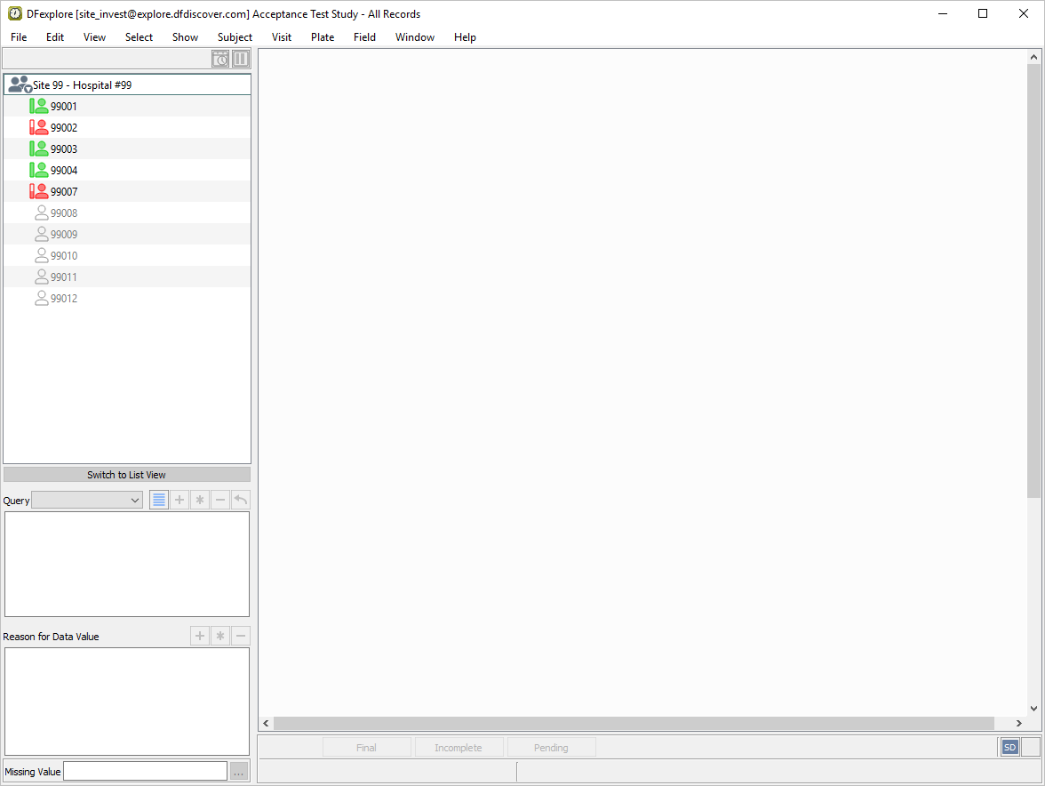Toggle the SD button in bottom bar

[x=1009, y=748]
